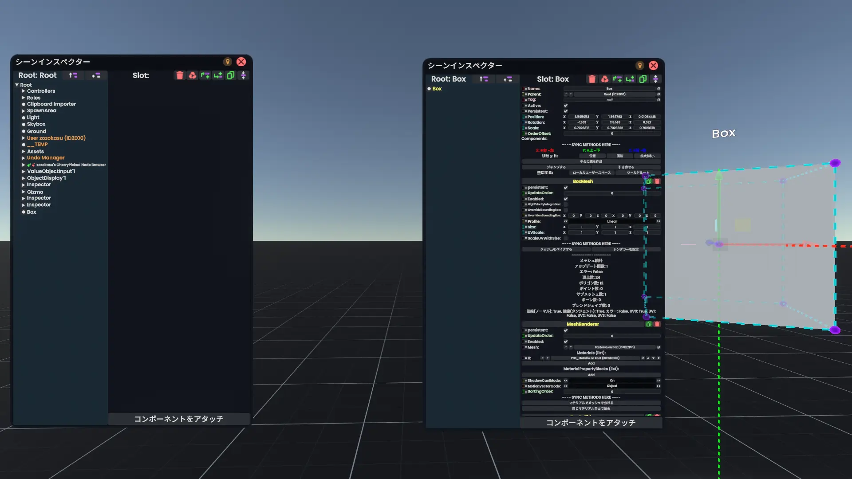Click the green duplicate icon on the MeshRenderer component header
This screenshot has width=852, height=479.
pos(649,324)
